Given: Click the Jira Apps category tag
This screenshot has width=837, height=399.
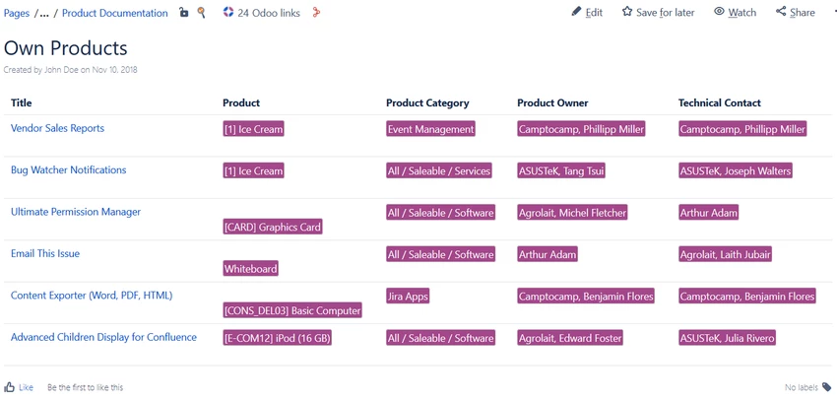Looking at the screenshot, I should [x=408, y=296].
